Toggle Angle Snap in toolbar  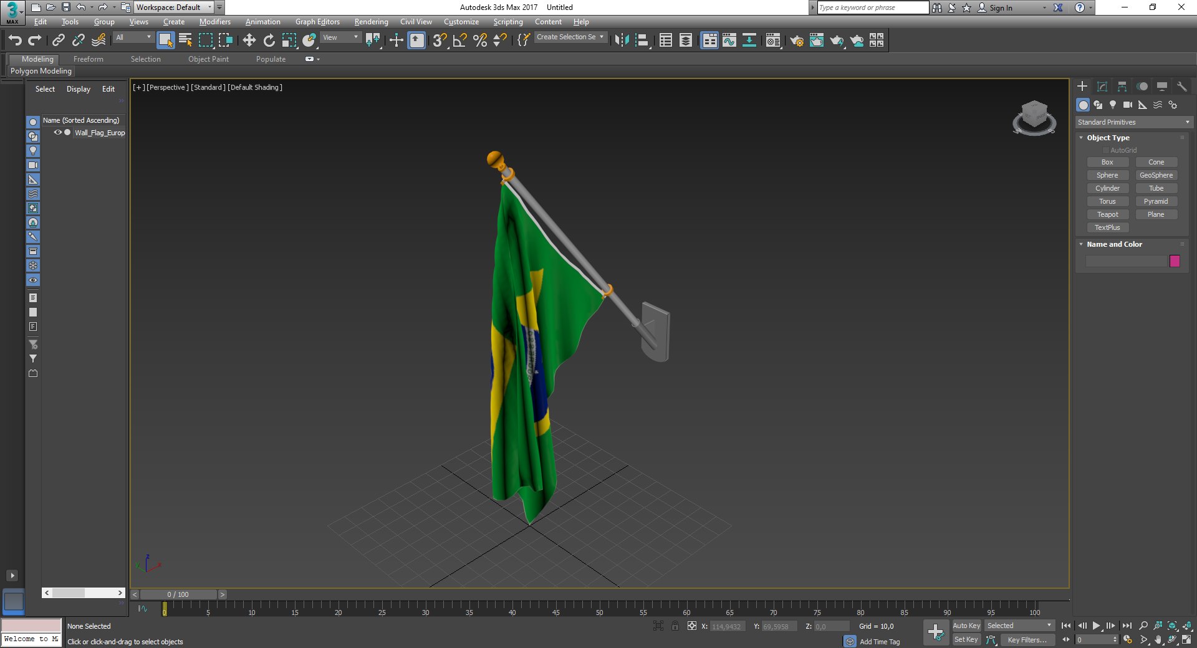[459, 40]
